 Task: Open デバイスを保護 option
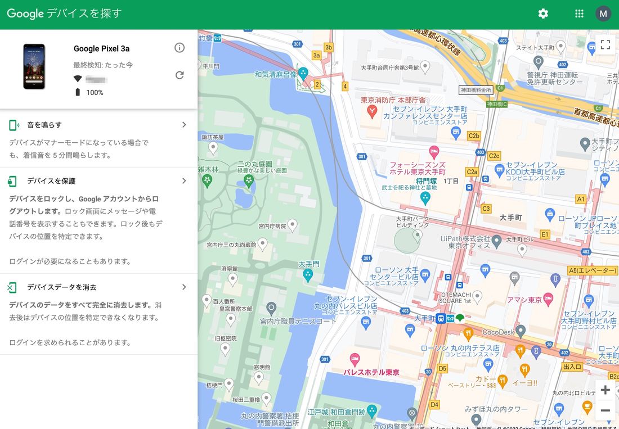coord(98,220)
